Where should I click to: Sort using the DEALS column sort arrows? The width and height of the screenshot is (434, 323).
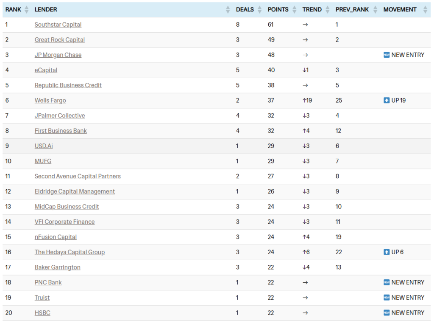259,10
